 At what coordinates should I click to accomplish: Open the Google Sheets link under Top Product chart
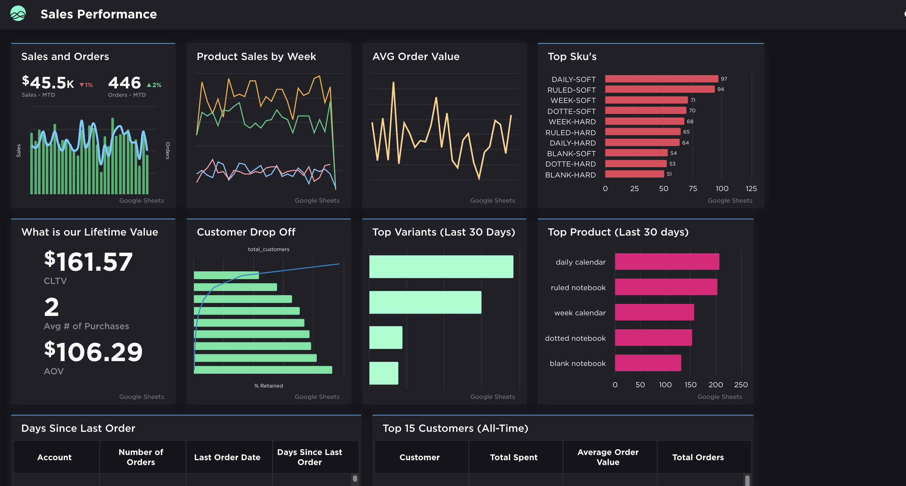720,396
